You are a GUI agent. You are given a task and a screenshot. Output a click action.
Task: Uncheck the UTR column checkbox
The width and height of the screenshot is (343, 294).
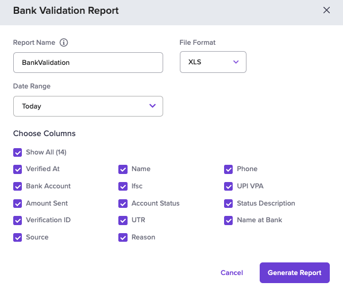click(x=123, y=220)
